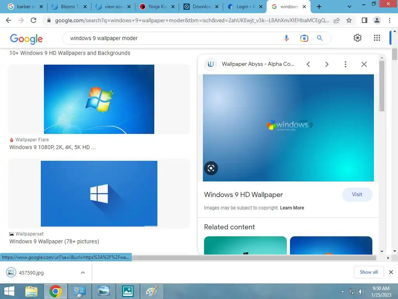Click the magnifier search button
Image resolution: width=398 pixels, height=299 pixels.
click(x=319, y=38)
